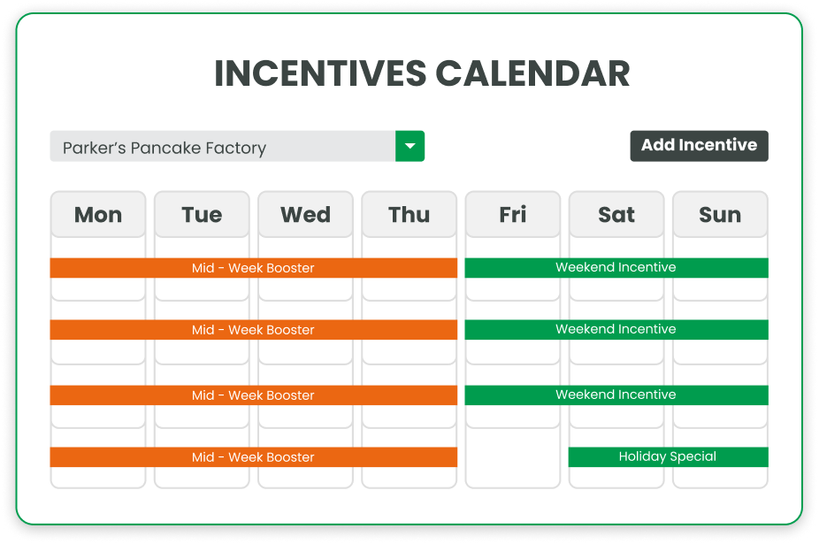Select the Wed day header
This screenshot has width=819, height=544.
point(305,214)
